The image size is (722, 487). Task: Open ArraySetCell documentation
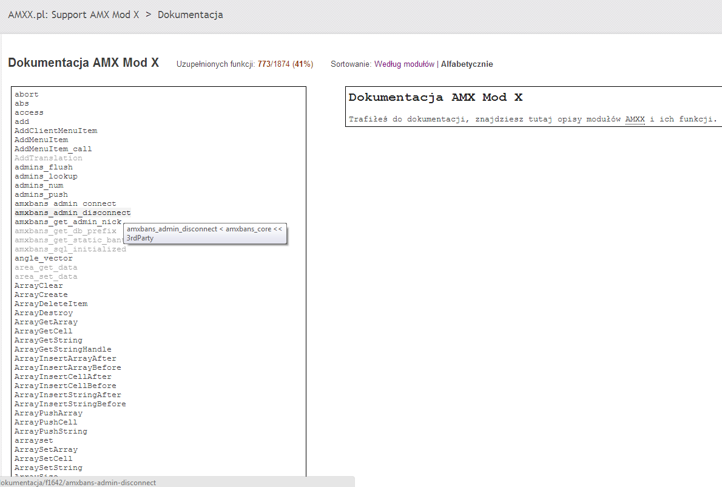[43, 459]
